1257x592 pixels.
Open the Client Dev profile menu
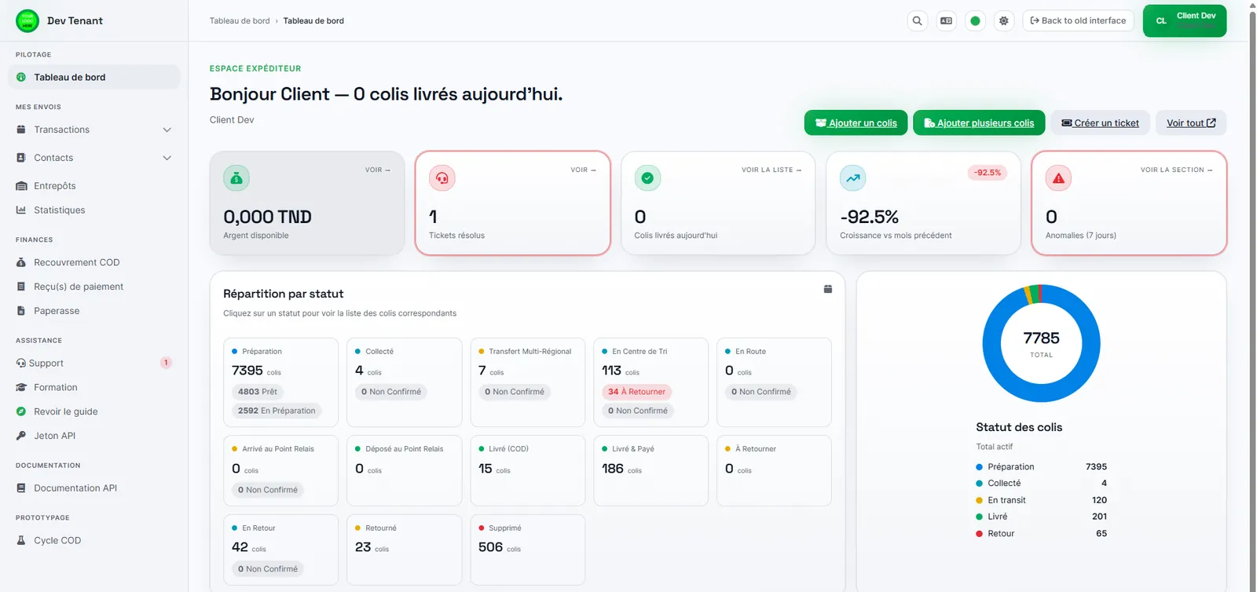1185,21
